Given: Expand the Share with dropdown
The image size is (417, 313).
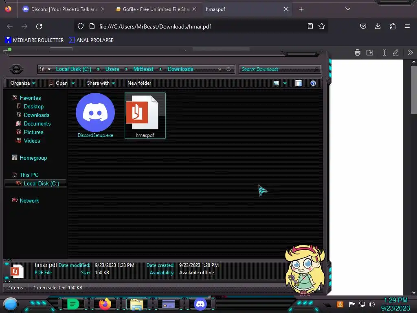Looking at the screenshot, I should click(x=101, y=83).
